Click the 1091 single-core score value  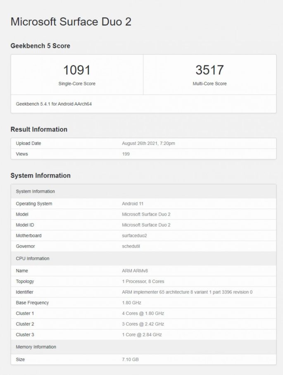click(x=77, y=70)
